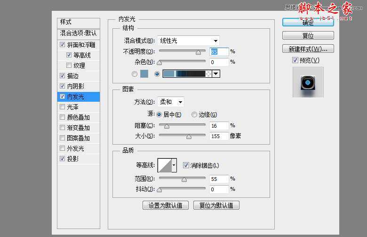367x237 pixels.
Task: Open the gradient preset dropdown arrow
Action: (x=216, y=74)
